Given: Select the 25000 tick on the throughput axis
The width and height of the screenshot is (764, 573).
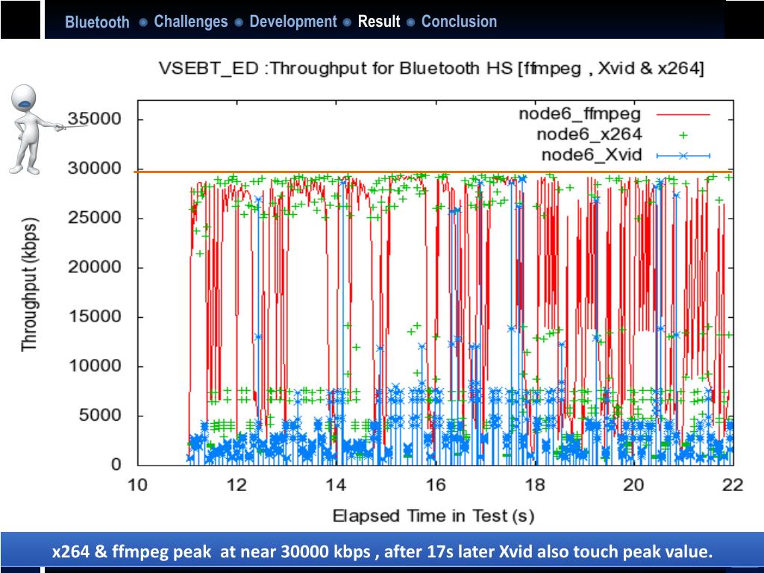Looking at the screenshot, I should (95, 218).
